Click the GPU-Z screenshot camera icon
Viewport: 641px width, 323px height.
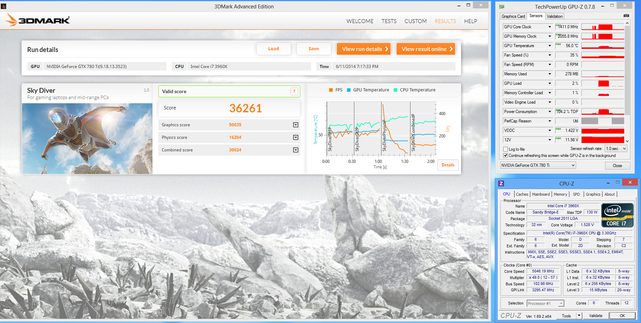point(626,16)
